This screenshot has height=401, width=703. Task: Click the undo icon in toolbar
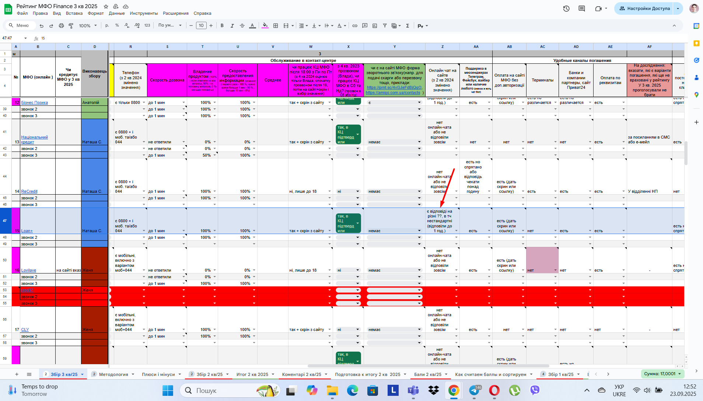coord(42,26)
